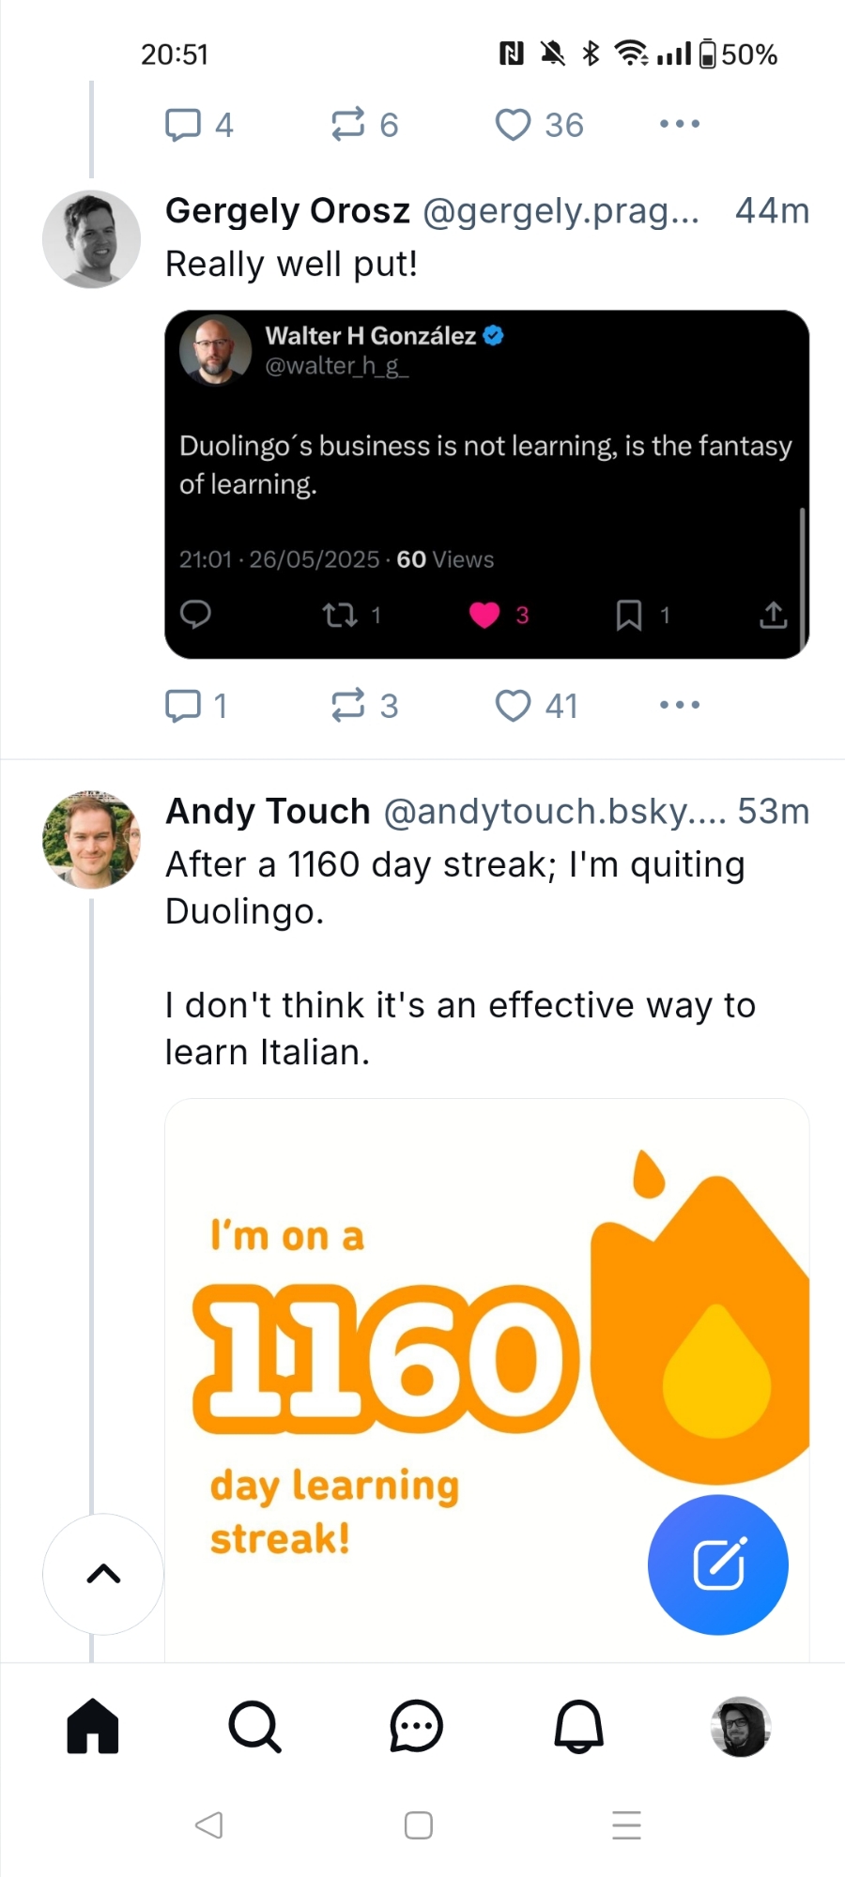Image resolution: width=845 pixels, height=1877 pixels.
Task: Open replies on the post with 4 comments
Action: point(183,125)
